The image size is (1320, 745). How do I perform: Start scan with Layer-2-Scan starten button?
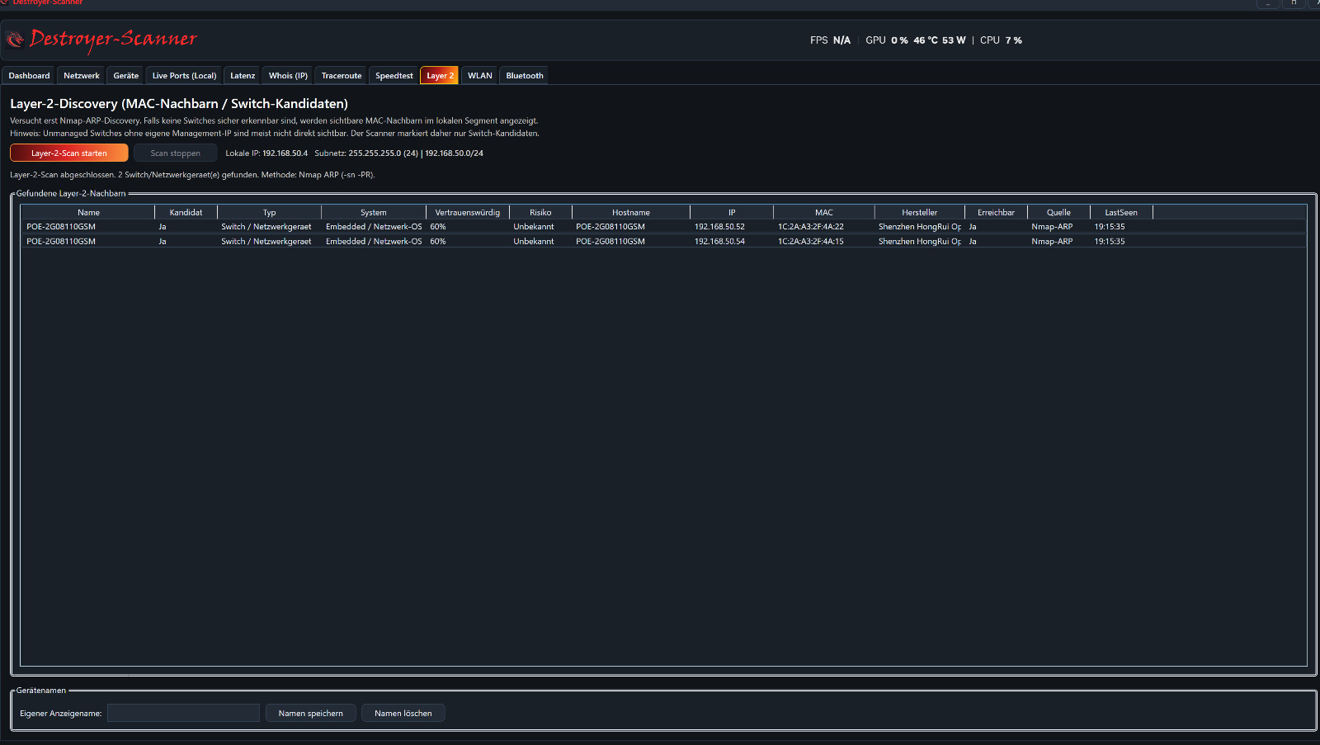point(69,153)
